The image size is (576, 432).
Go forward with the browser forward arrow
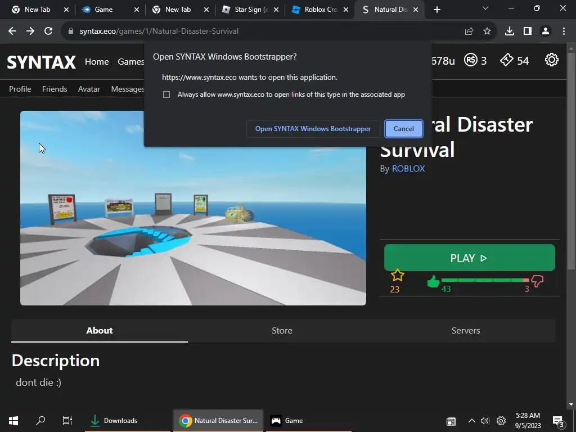(x=30, y=31)
